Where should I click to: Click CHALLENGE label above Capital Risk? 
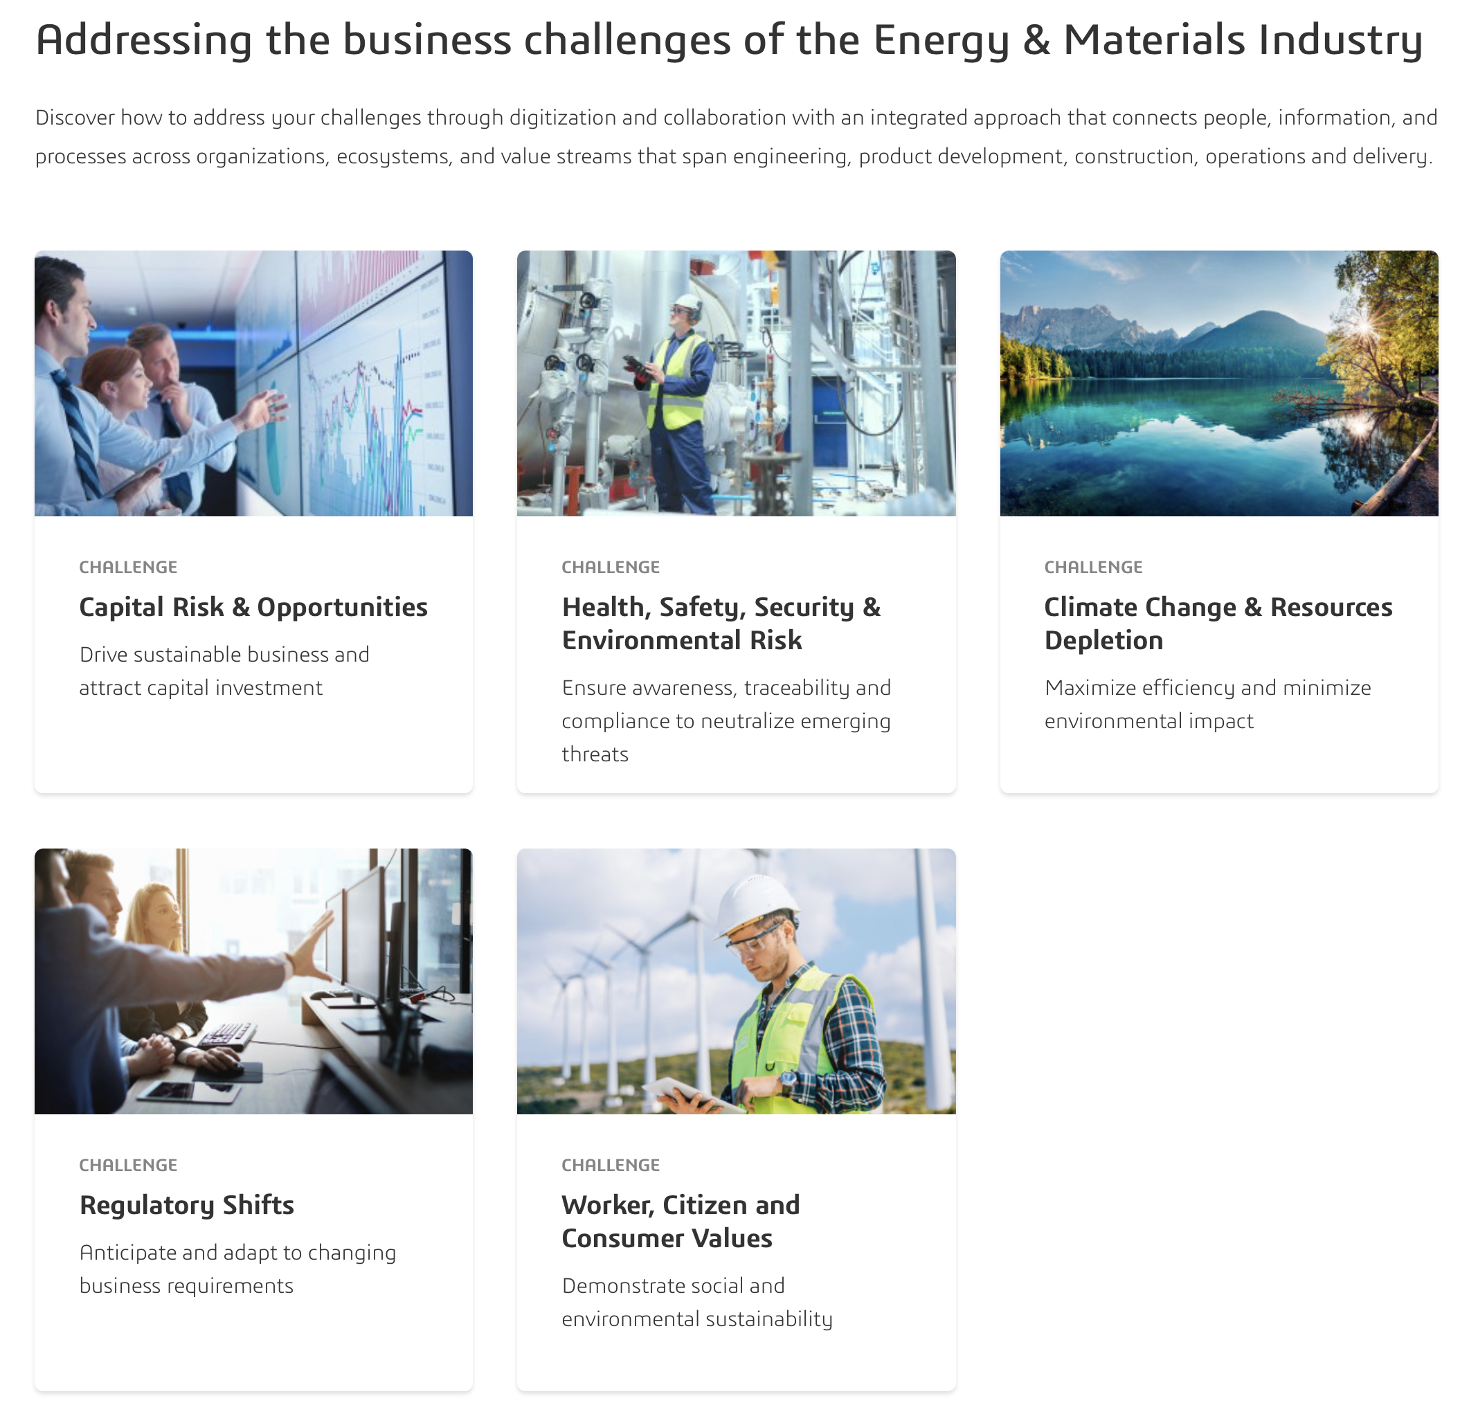128,567
